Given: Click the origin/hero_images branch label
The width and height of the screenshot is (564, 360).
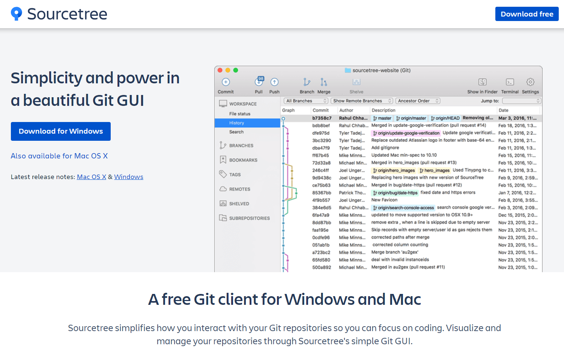Looking at the screenshot, I should click(x=394, y=170).
